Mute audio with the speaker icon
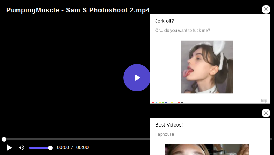The width and height of the screenshot is (274, 155). coord(21,148)
